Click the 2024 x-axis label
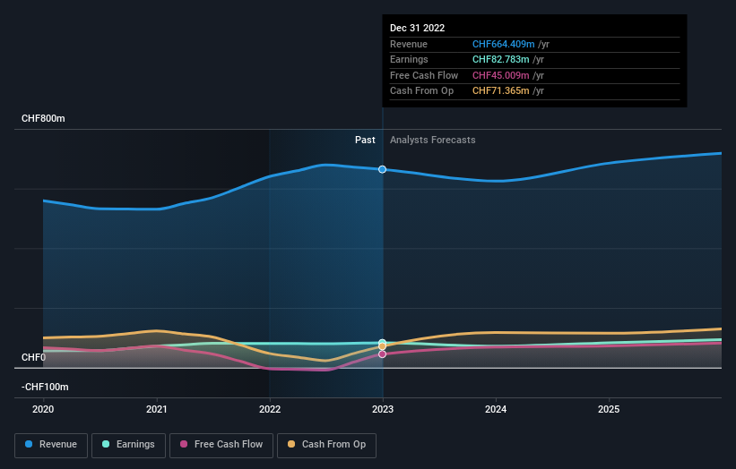Image resolution: width=736 pixels, height=469 pixels. coord(496,409)
